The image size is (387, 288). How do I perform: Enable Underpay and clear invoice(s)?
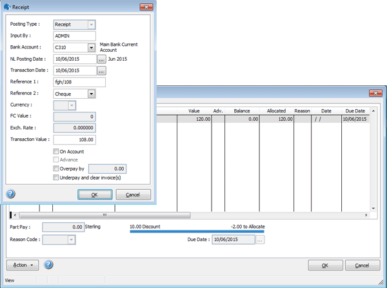56,178
